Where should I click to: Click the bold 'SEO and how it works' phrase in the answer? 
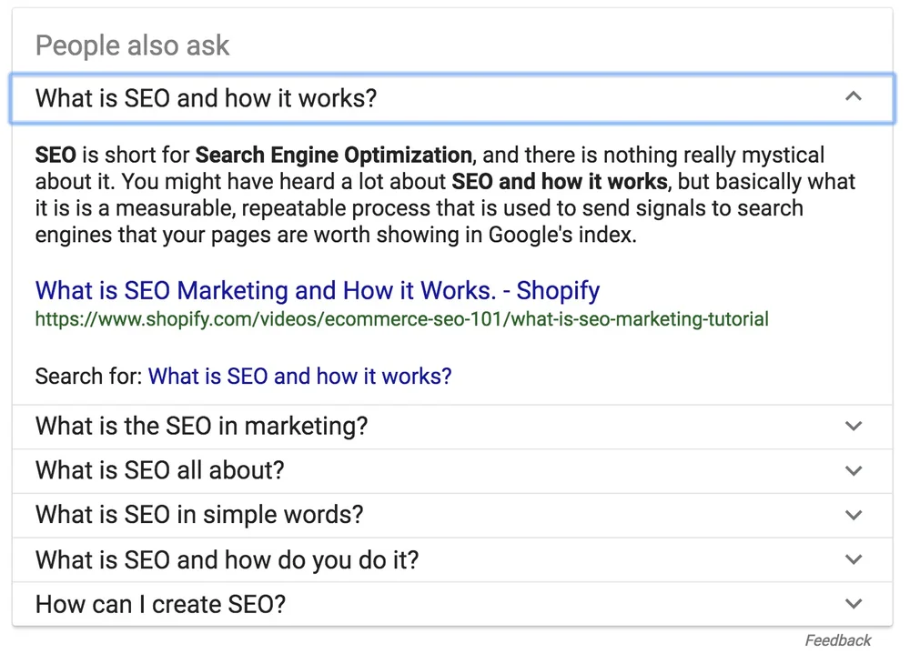point(559,181)
